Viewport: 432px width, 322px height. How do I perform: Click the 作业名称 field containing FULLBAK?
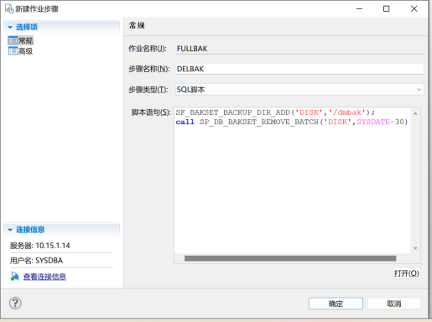(299, 49)
